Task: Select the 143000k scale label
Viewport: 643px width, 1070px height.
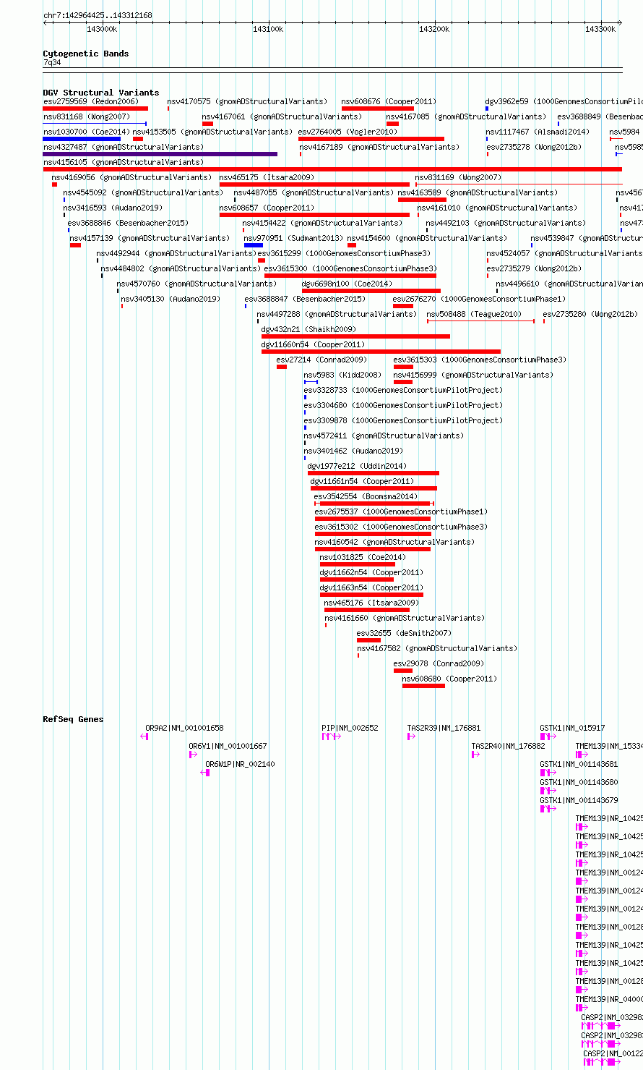Action: (102, 29)
